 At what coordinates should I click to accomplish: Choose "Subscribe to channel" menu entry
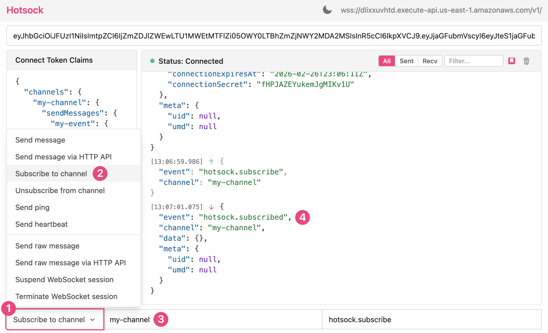tap(51, 173)
